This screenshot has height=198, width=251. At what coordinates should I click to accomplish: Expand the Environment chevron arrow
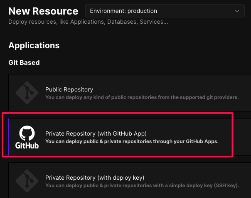click(x=237, y=11)
